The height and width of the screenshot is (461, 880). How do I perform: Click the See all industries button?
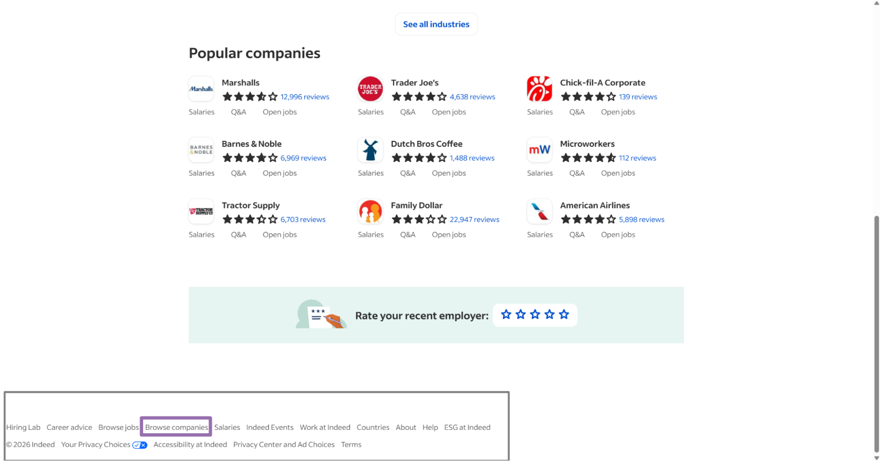click(436, 24)
